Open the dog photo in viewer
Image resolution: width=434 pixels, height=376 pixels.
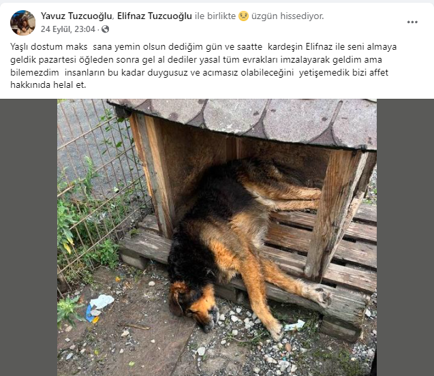pos(217,238)
